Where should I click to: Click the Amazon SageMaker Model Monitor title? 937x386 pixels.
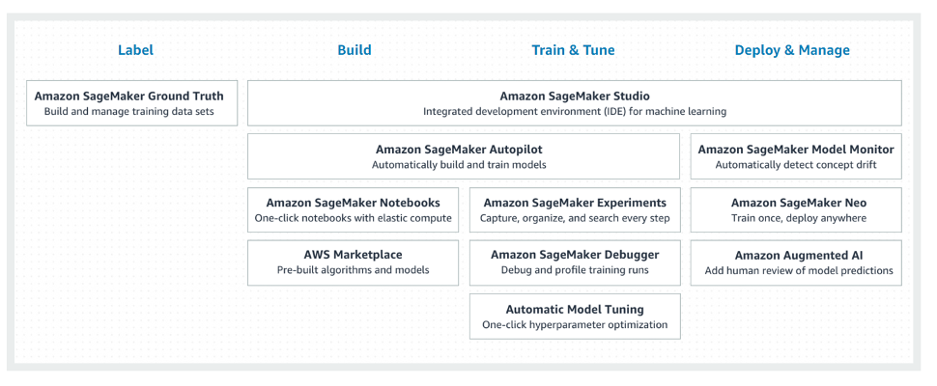pos(796,150)
